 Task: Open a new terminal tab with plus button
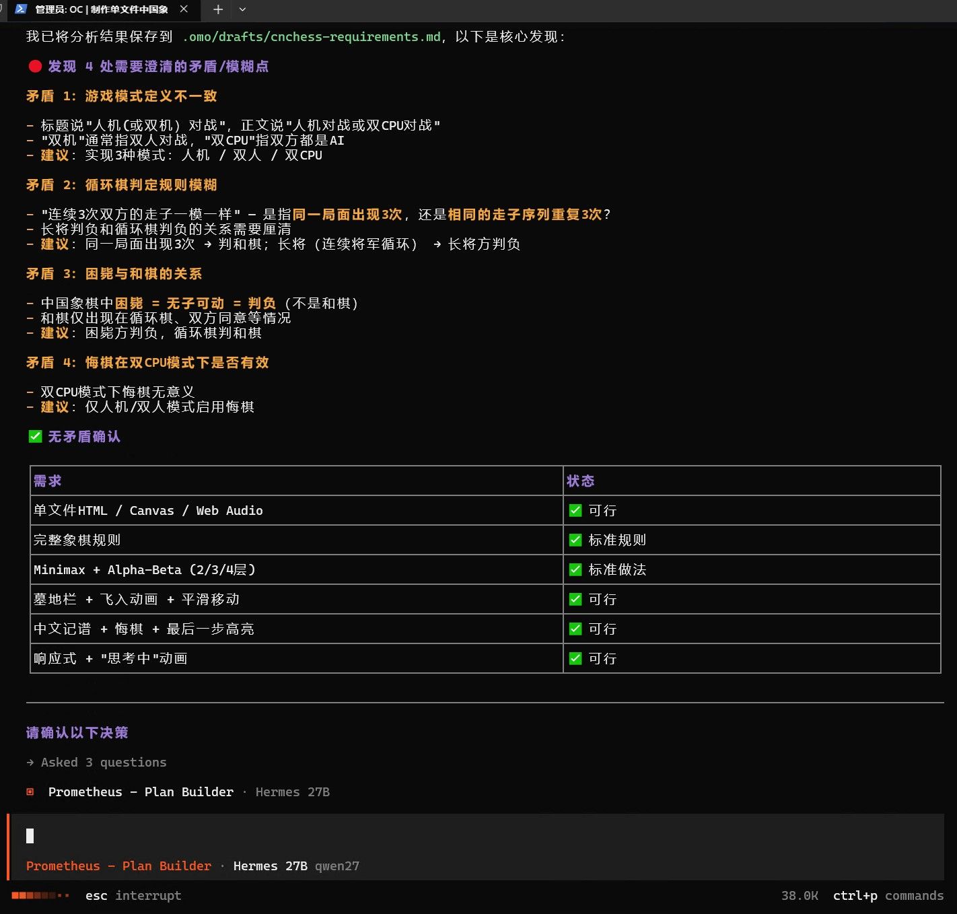(x=217, y=9)
